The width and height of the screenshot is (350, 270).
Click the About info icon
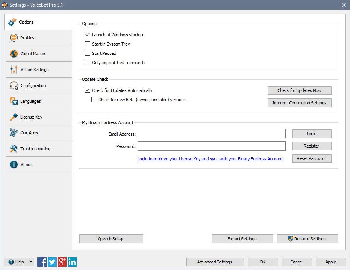(x=14, y=165)
